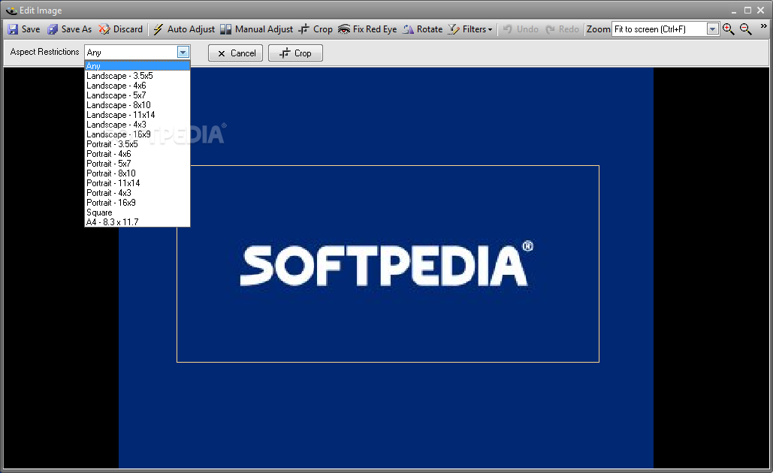Viewport: 773px width, 473px height.
Task: Select Portrait - 3.5x5 entry
Action: (137, 144)
